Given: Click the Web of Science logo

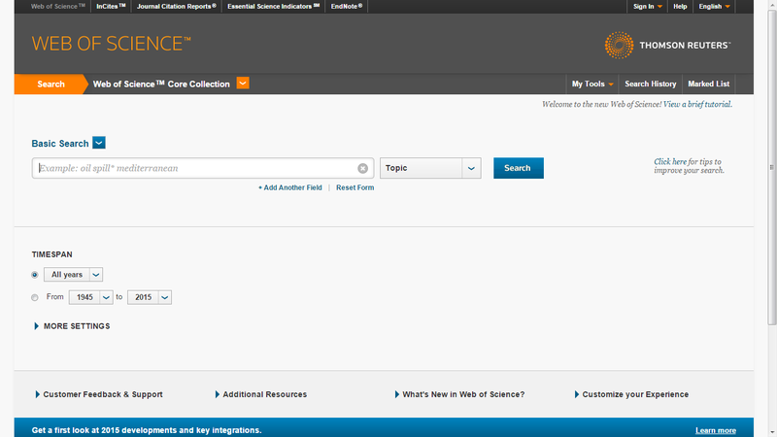Looking at the screenshot, I should click(x=112, y=44).
